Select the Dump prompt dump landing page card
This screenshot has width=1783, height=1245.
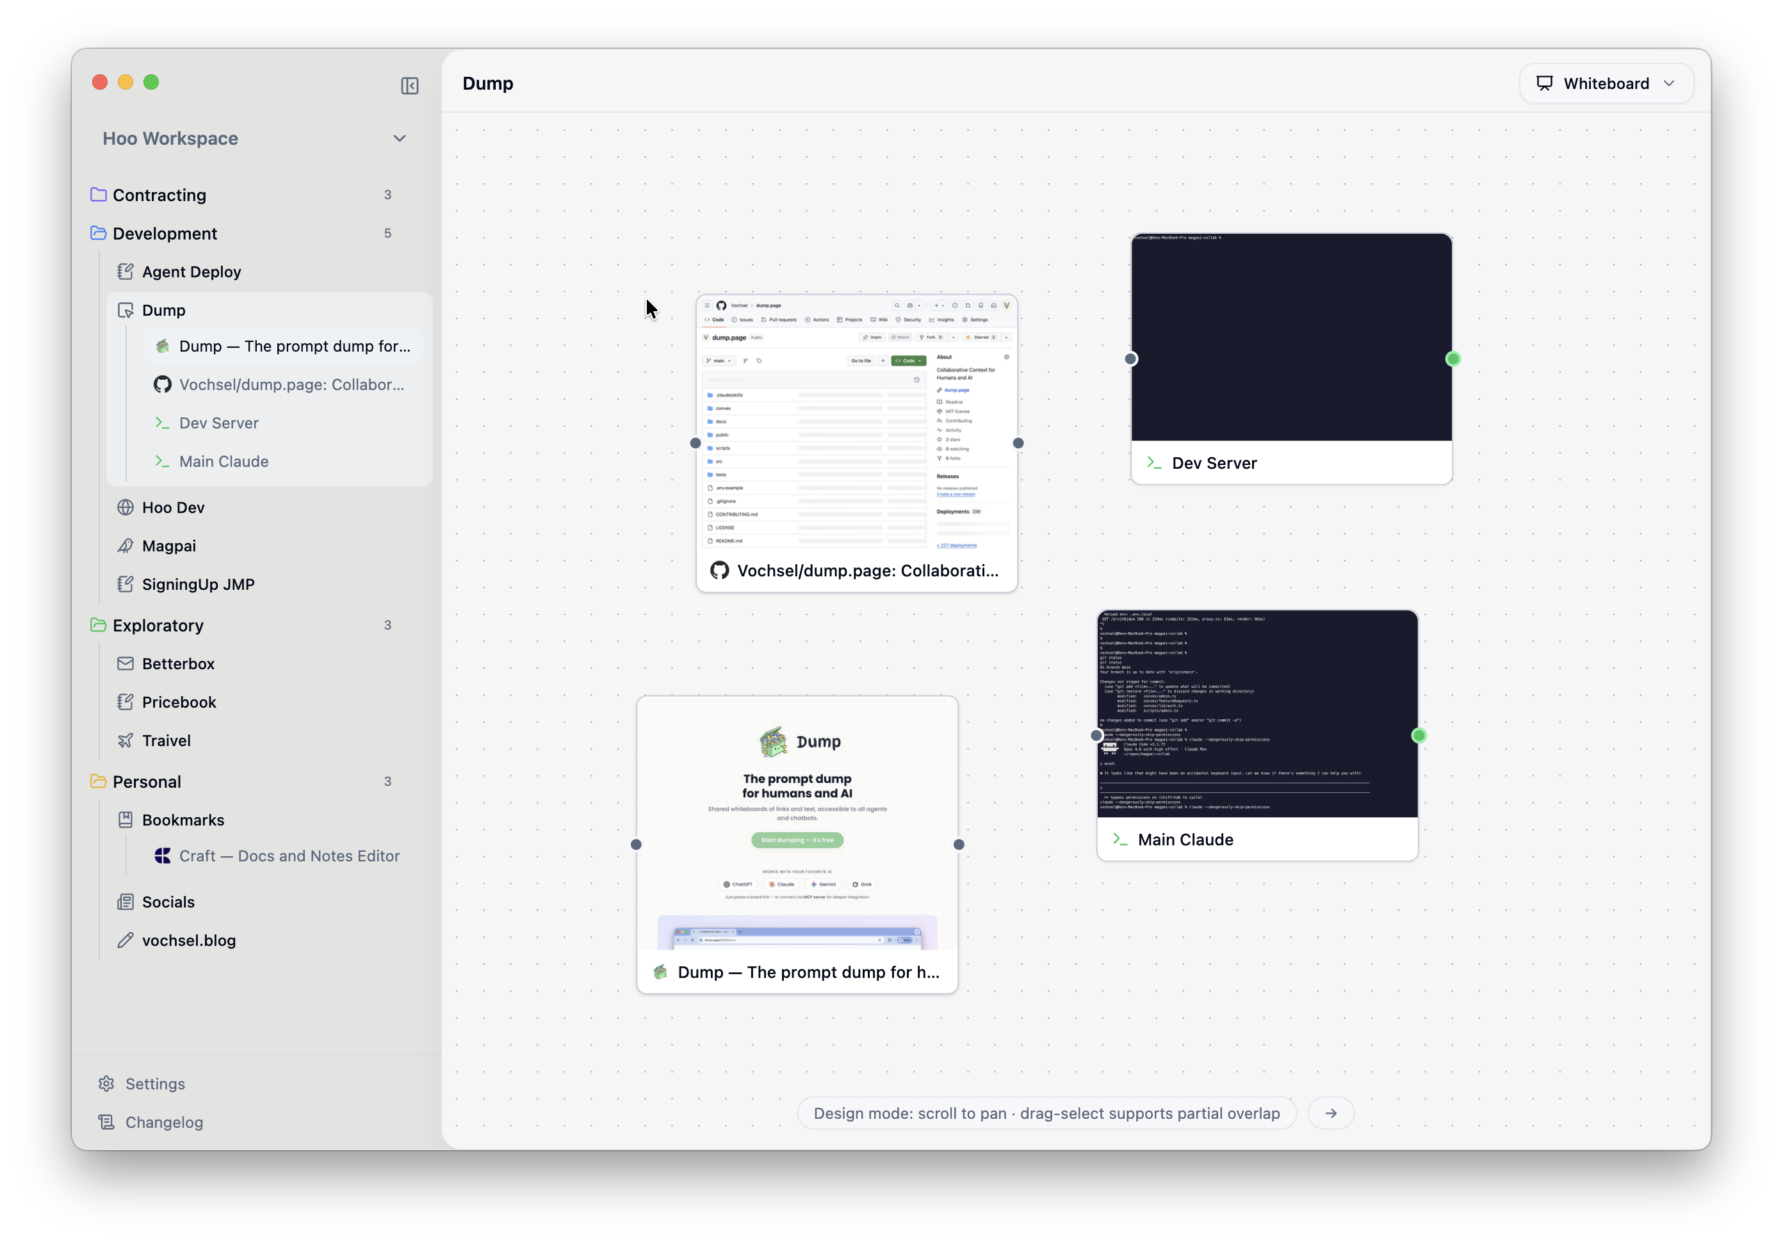click(797, 844)
